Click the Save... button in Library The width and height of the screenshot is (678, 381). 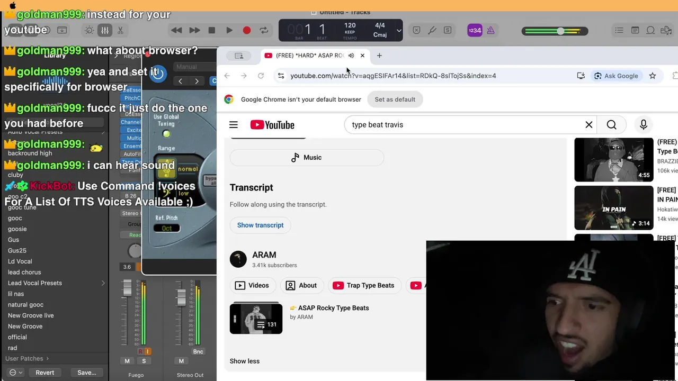click(x=87, y=373)
